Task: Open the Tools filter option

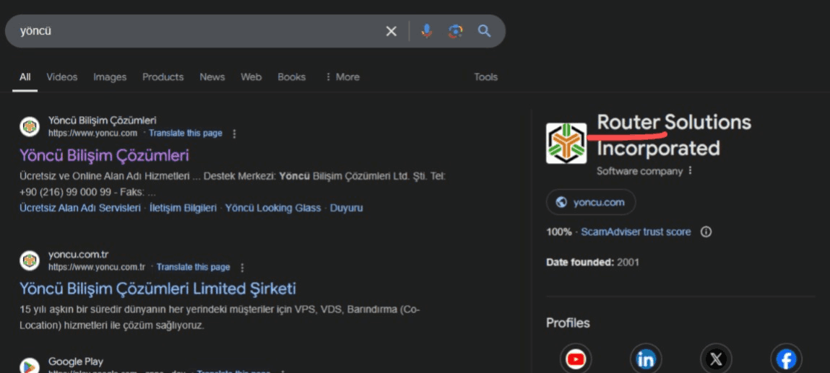Action: point(485,77)
